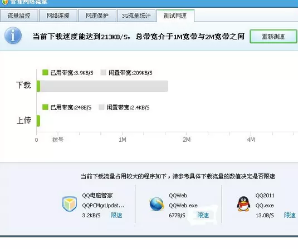298x249 pixels.
Task: Click the QQWeb browser globe icon
Action: [x=157, y=204]
